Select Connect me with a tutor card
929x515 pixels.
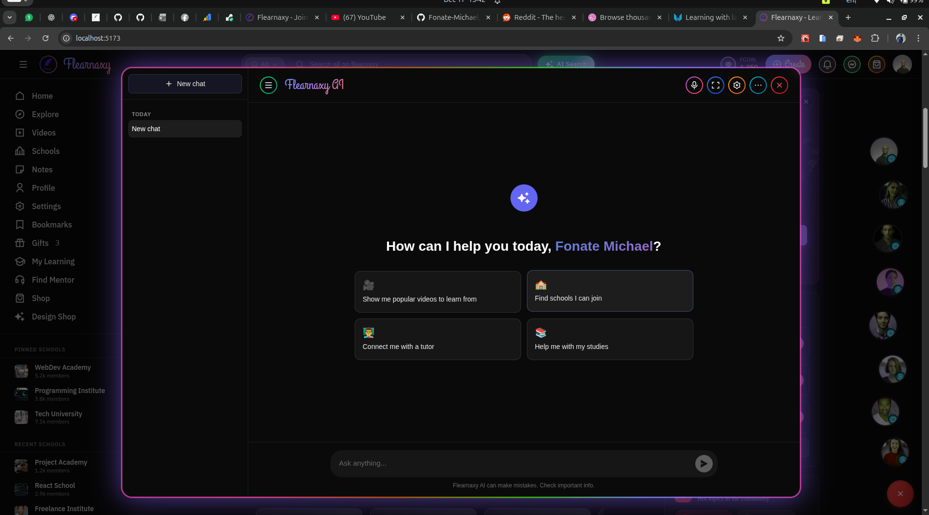pyautogui.click(x=437, y=339)
